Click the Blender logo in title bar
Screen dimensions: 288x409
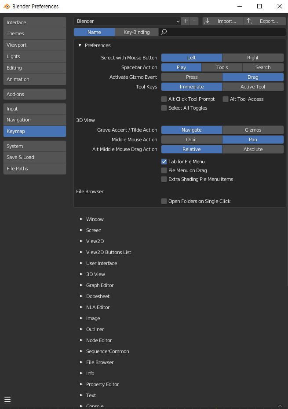6,6
